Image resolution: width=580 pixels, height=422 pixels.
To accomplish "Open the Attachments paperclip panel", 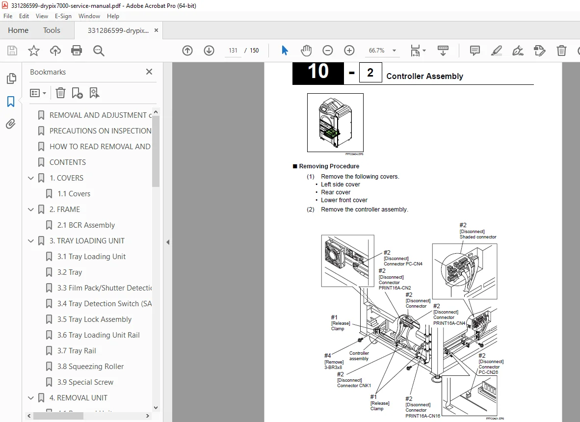I will click(11, 124).
